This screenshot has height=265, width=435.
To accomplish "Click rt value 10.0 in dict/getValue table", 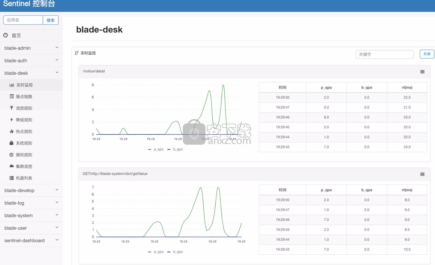I will 407,249.
